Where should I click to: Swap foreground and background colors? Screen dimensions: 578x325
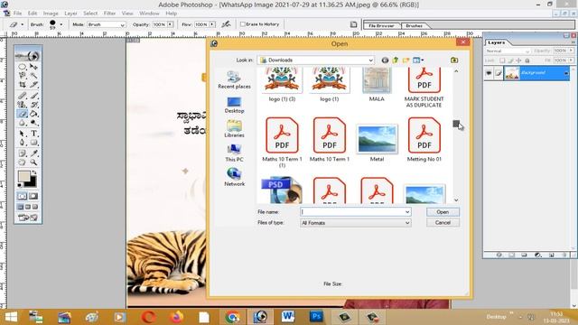(x=34, y=172)
